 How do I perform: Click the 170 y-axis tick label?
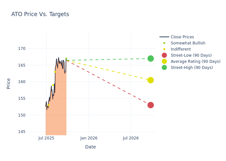[x=31, y=49]
